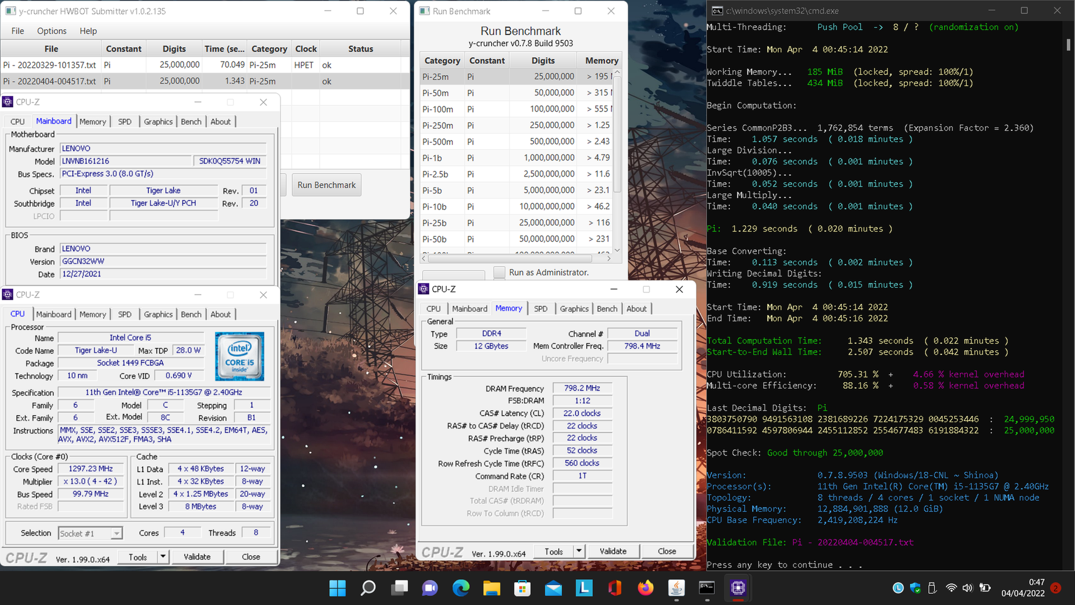The height and width of the screenshot is (605, 1075).
Task: Click Tools button in the CPU-Z Memory window
Action: point(554,551)
